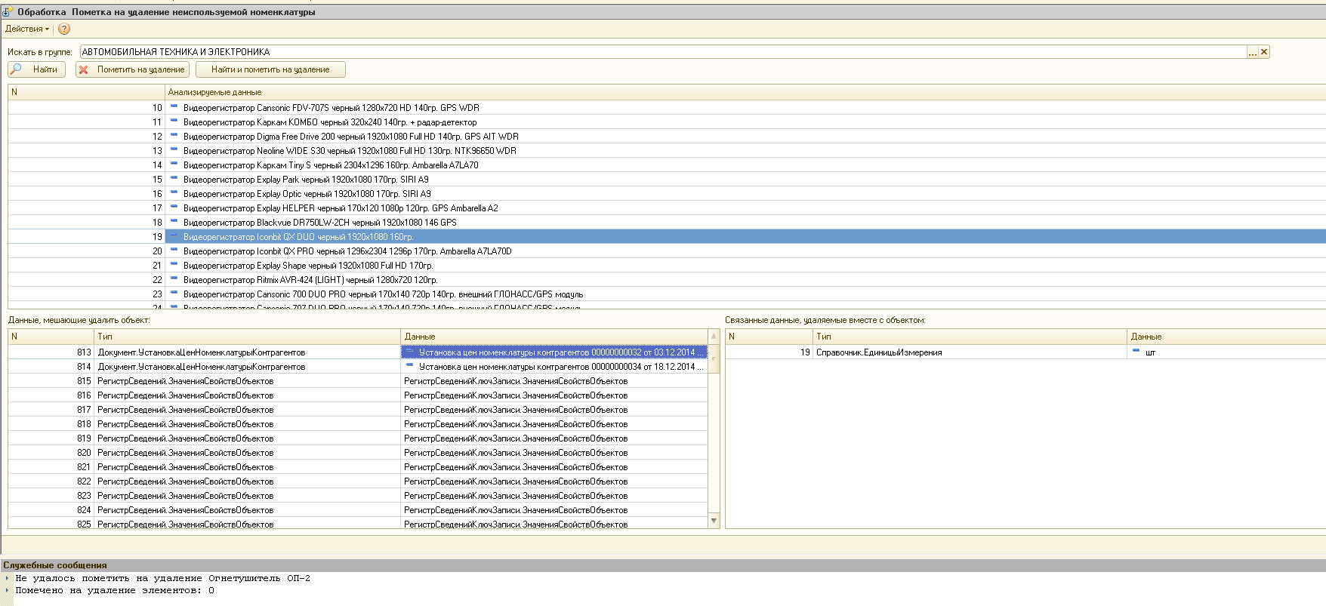Click the Найти button
Viewport: 1326px width, 606px height.
point(37,69)
